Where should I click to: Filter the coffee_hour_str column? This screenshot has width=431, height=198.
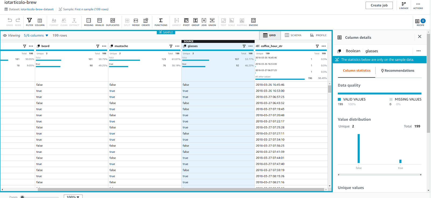point(317,46)
